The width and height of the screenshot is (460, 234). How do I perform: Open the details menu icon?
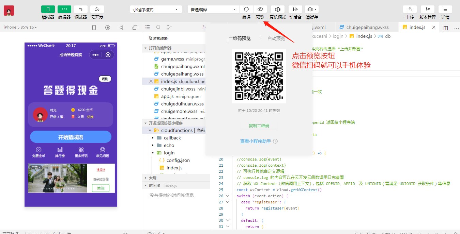(x=445, y=9)
